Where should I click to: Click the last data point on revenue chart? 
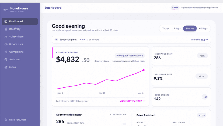144,70
